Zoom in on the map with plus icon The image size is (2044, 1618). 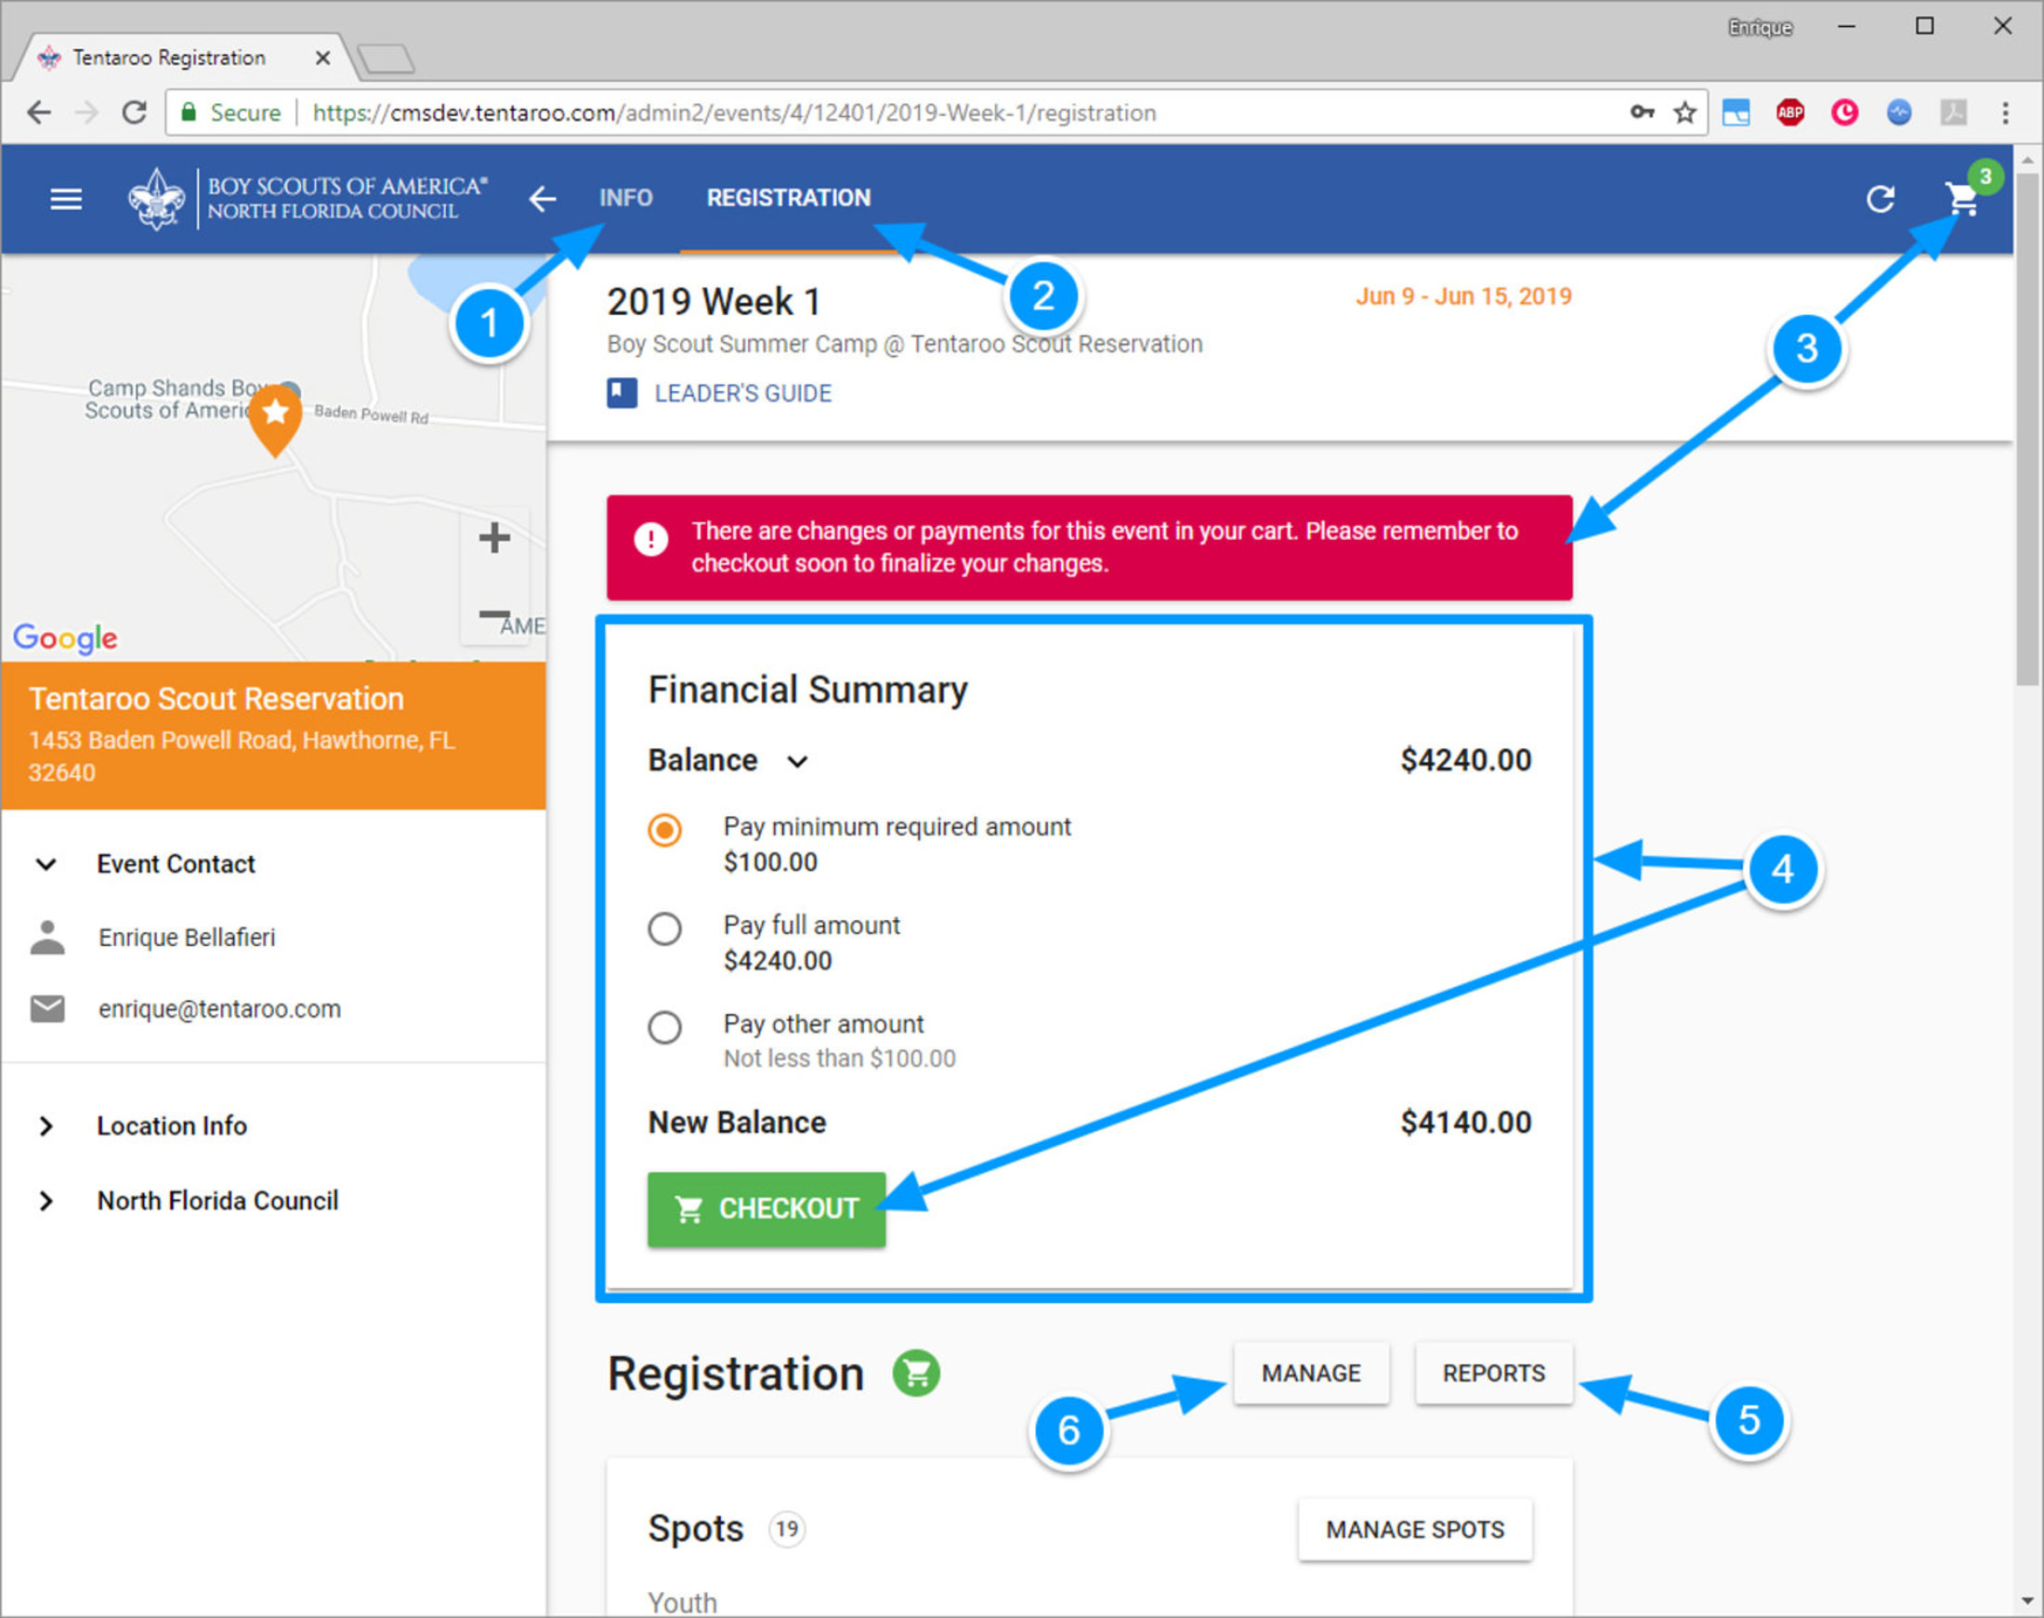(493, 538)
